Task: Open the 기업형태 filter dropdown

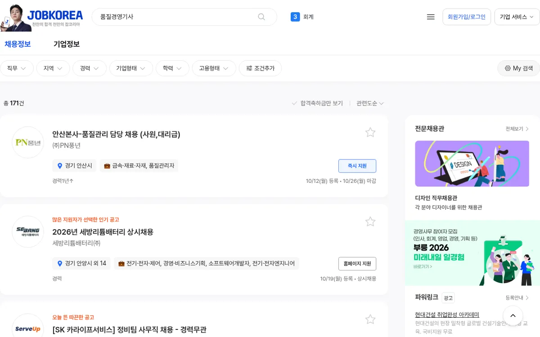Action: 131,68
